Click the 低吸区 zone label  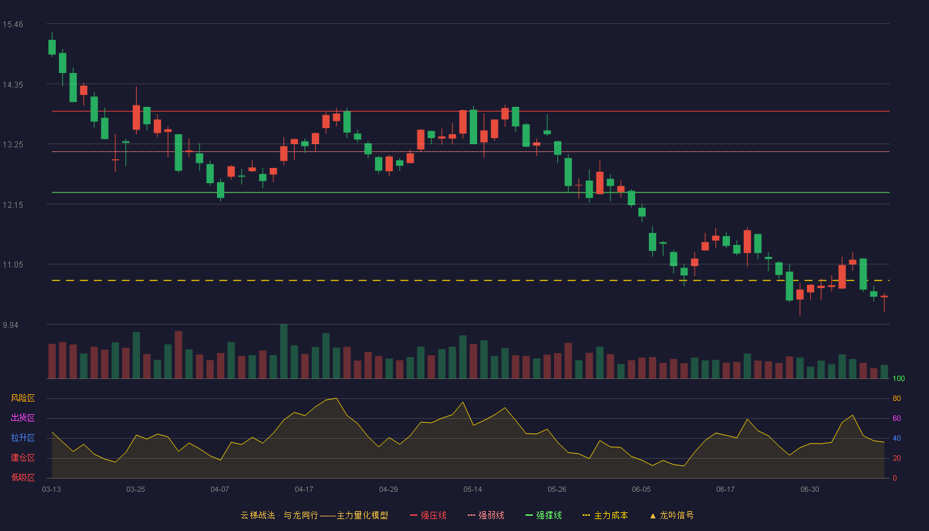(x=23, y=478)
